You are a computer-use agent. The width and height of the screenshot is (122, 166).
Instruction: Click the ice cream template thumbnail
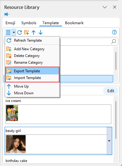(x=12, y=113)
